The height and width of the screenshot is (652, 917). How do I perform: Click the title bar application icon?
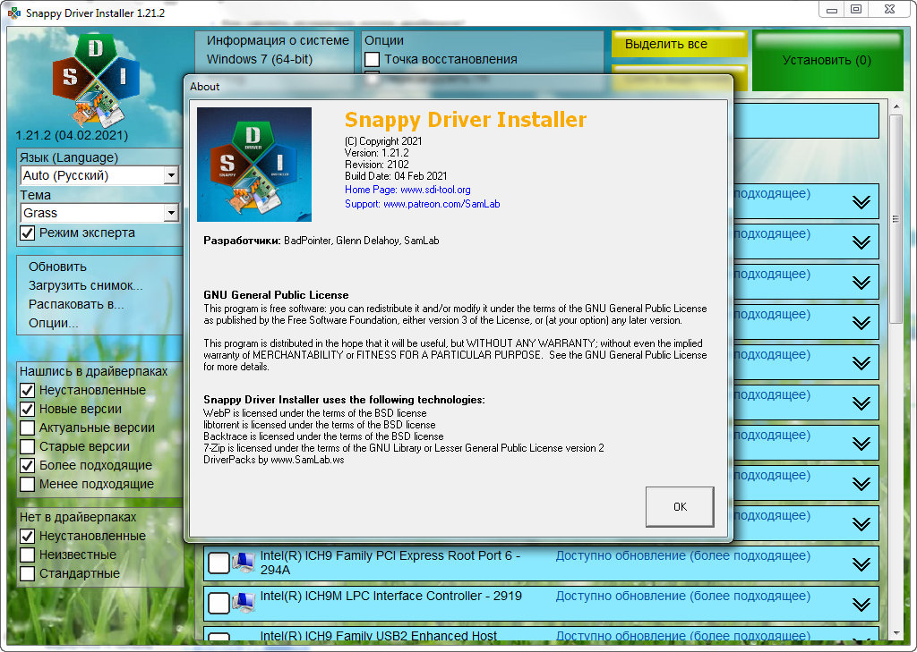click(x=13, y=13)
